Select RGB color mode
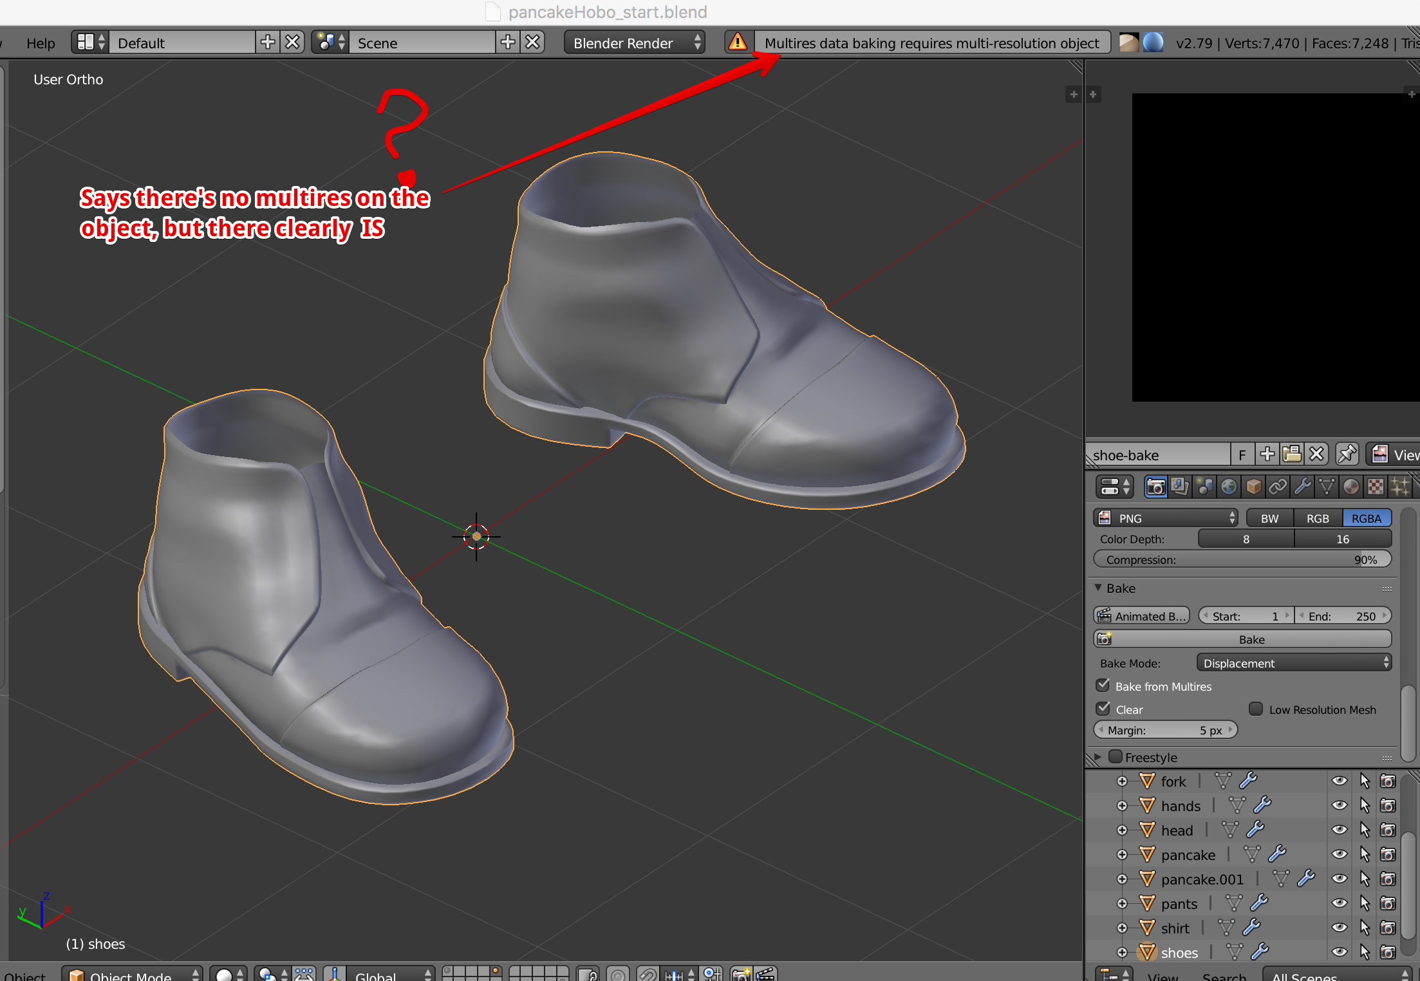Viewport: 1420px width, 981px height. pos(1318,518)
